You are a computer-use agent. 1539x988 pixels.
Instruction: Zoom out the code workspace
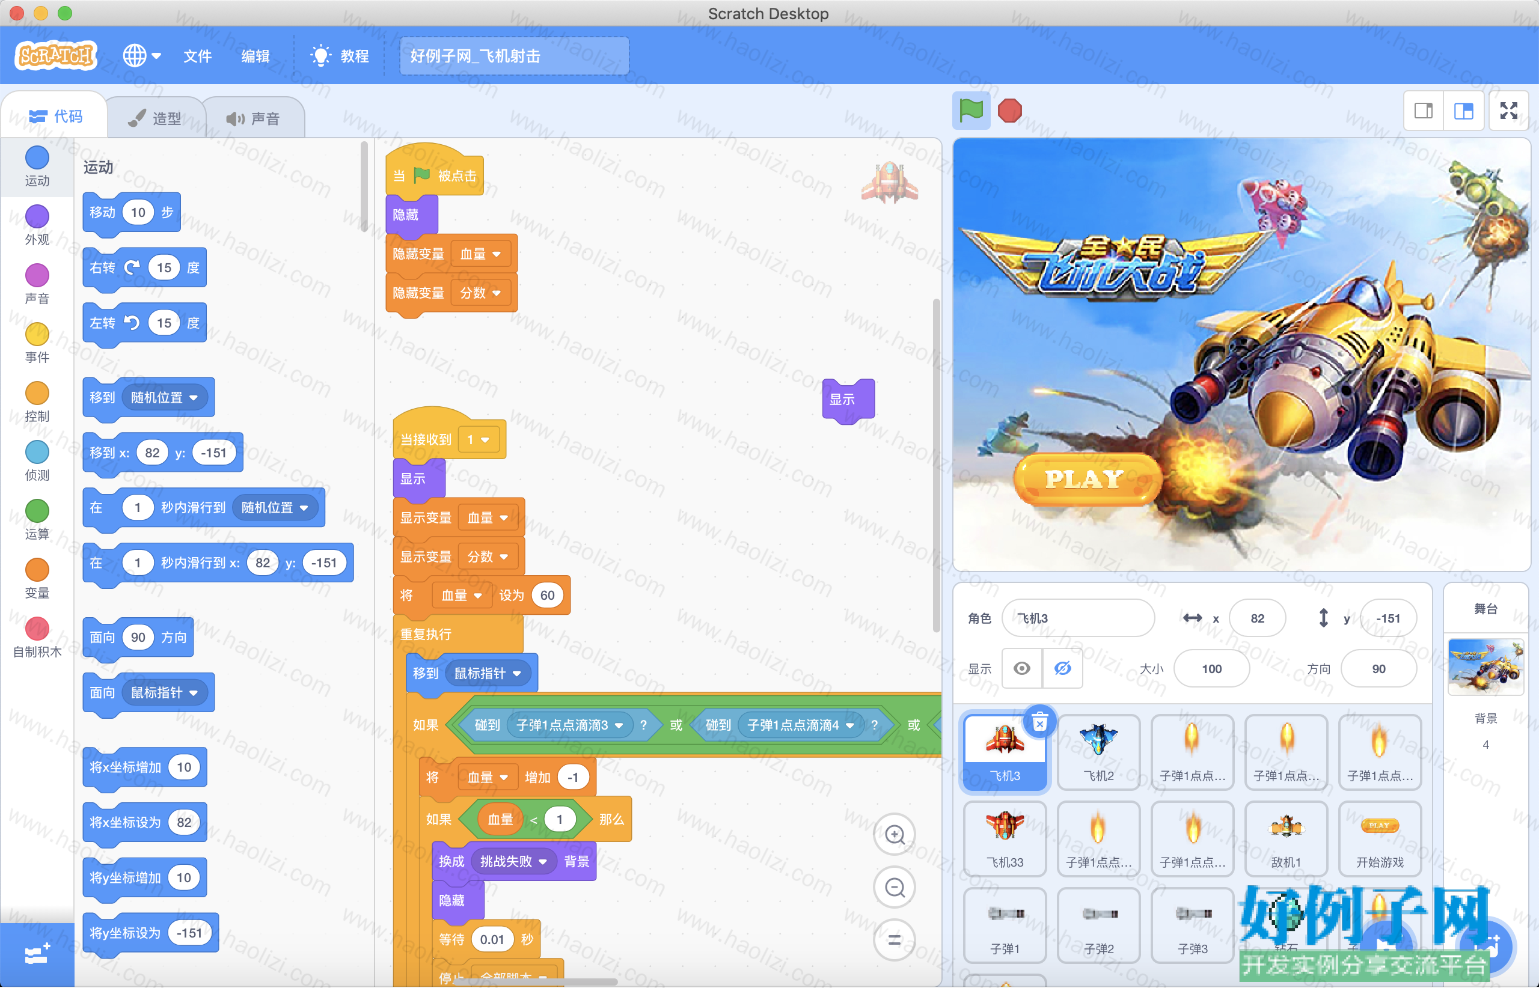click(895, 887)
